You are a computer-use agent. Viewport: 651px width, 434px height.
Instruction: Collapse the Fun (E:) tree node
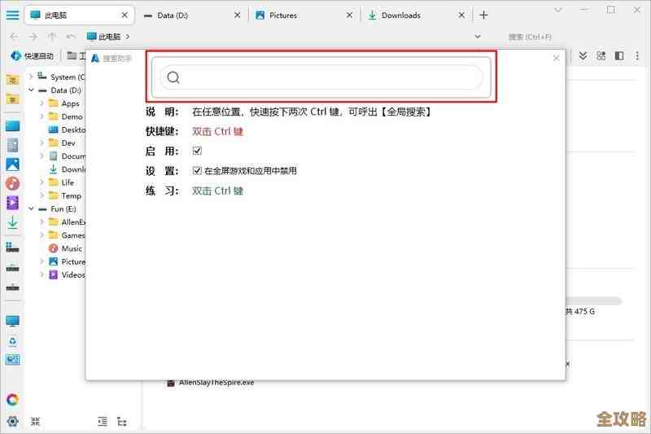click(31, 209)
